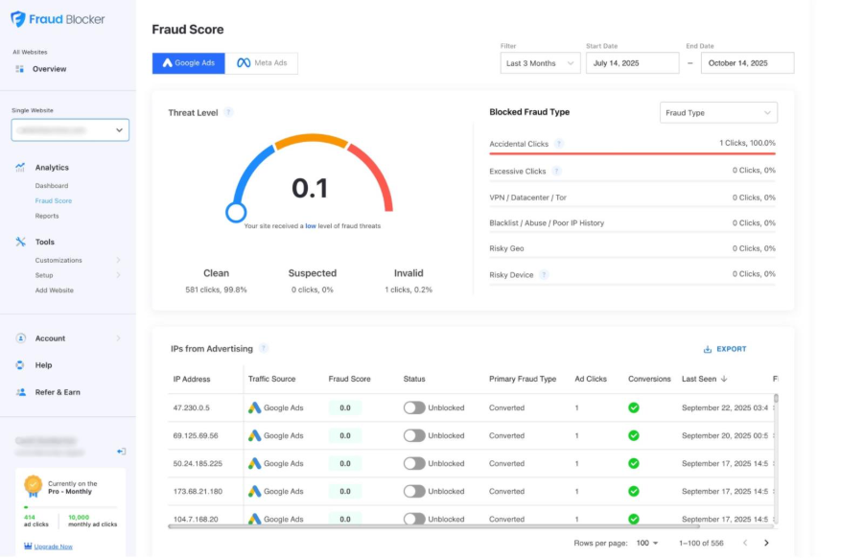Screen dimensions: 864x558
Task: Open the Last 3 Months filter dropdown
Action: [x=540, y=63]
